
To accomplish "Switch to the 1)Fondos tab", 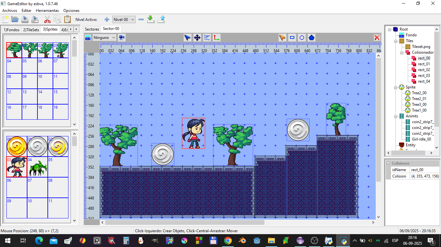I will click(x=12, y=30).
